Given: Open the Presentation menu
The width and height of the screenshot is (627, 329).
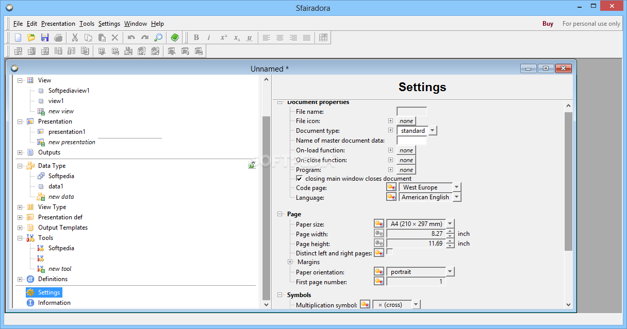Looking at the screenshot, I should (58, 24).
